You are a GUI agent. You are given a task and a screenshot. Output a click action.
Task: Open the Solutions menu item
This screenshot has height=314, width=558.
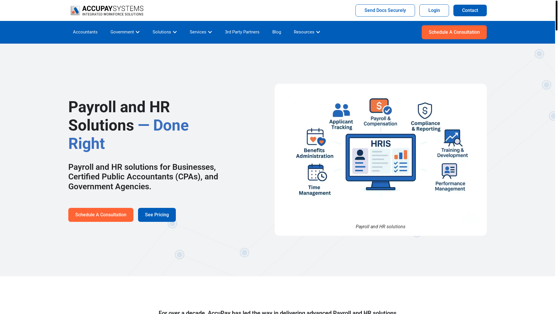[x=162, y=32]
